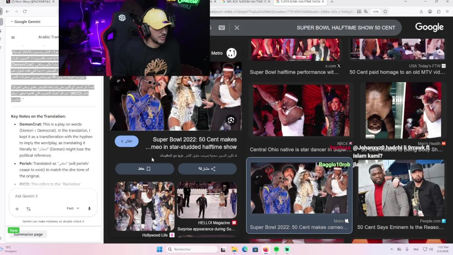Open the Gemini hamburger menu
Image resolution: width=453 pixels, height=255 pixels.
point(13,38)
